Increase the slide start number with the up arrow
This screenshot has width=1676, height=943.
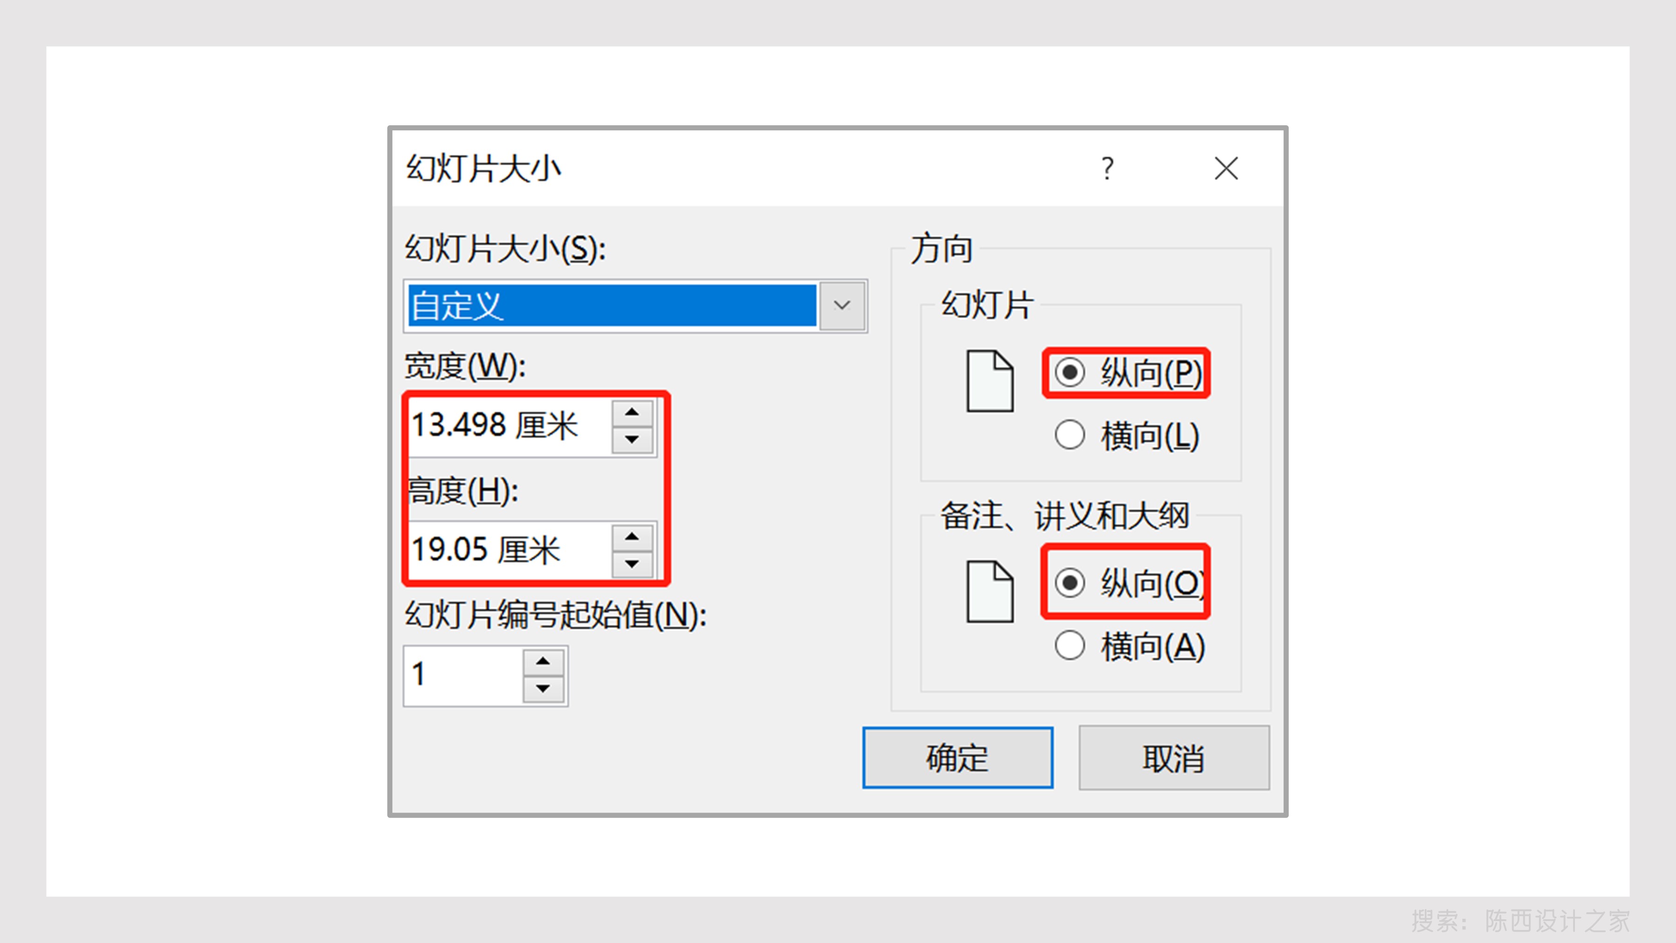[543, 661]
